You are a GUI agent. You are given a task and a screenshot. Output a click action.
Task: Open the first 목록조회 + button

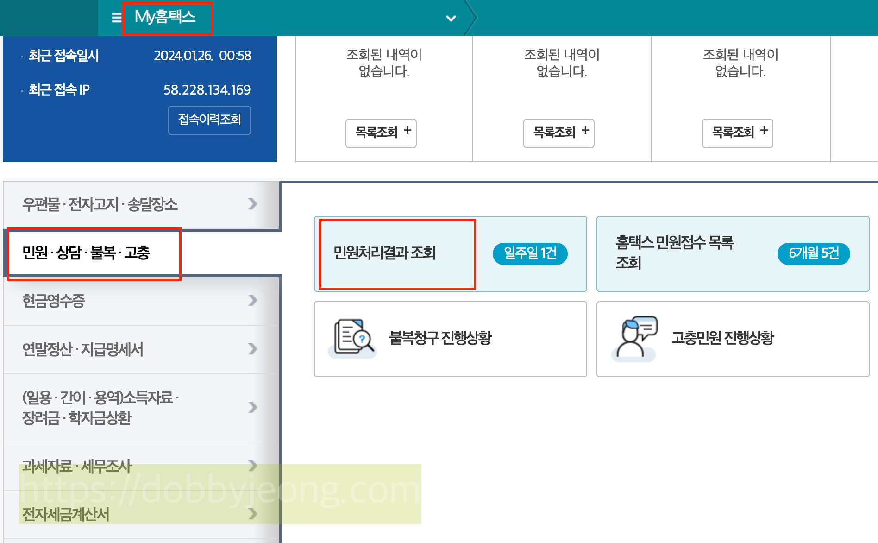point(381,133)
